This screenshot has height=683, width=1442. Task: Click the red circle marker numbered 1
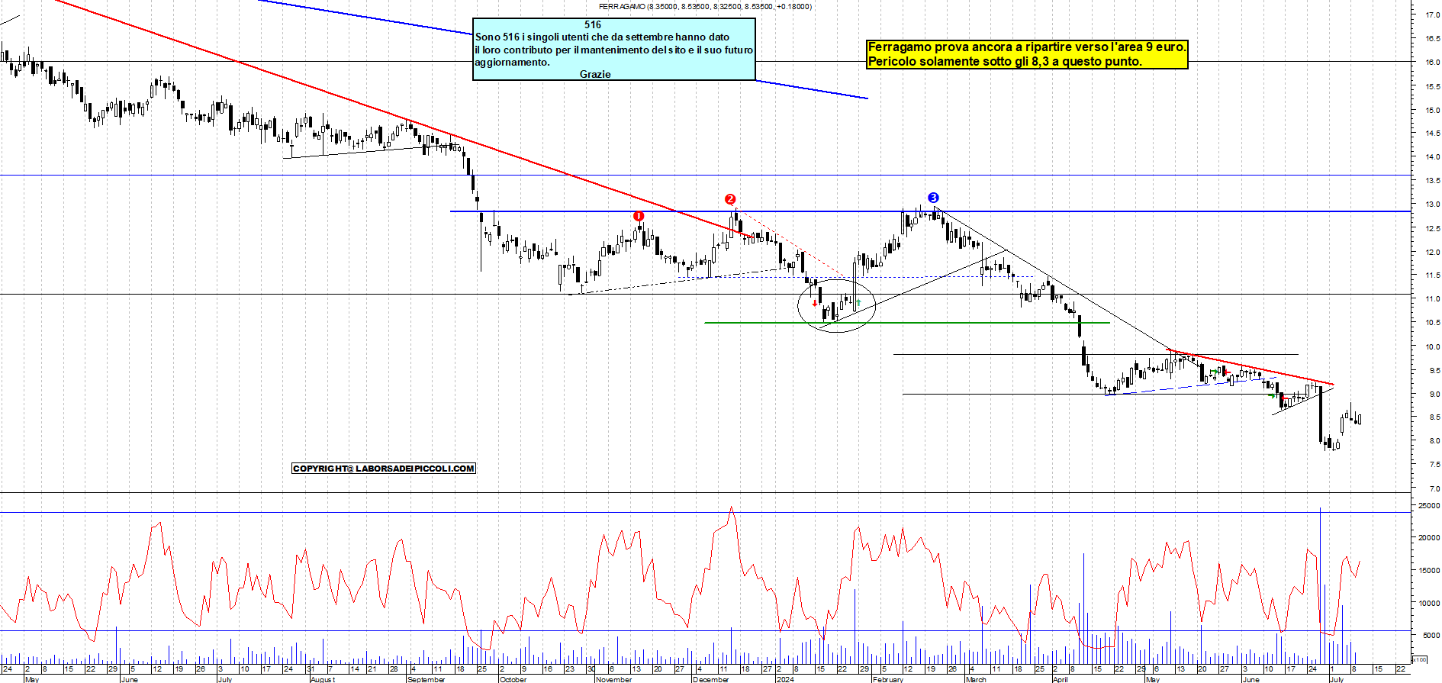(639, 217)
